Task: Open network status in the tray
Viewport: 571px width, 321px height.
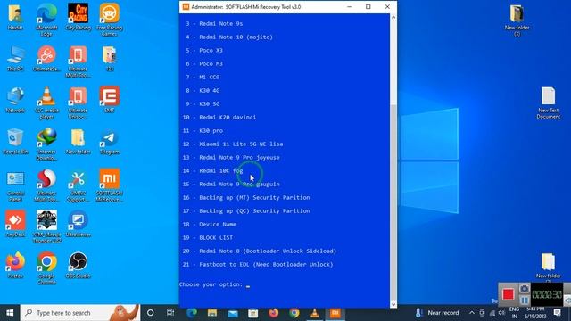Action: (x=492, y=313)
